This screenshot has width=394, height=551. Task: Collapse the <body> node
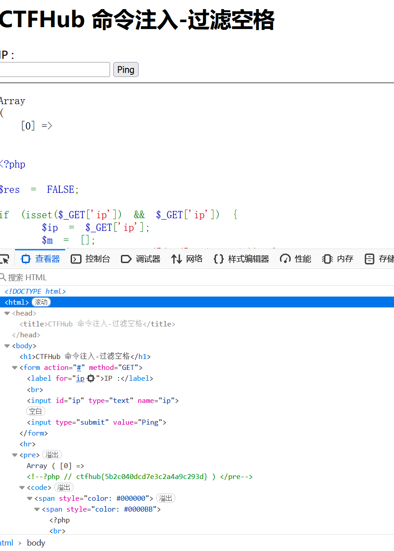7,346
